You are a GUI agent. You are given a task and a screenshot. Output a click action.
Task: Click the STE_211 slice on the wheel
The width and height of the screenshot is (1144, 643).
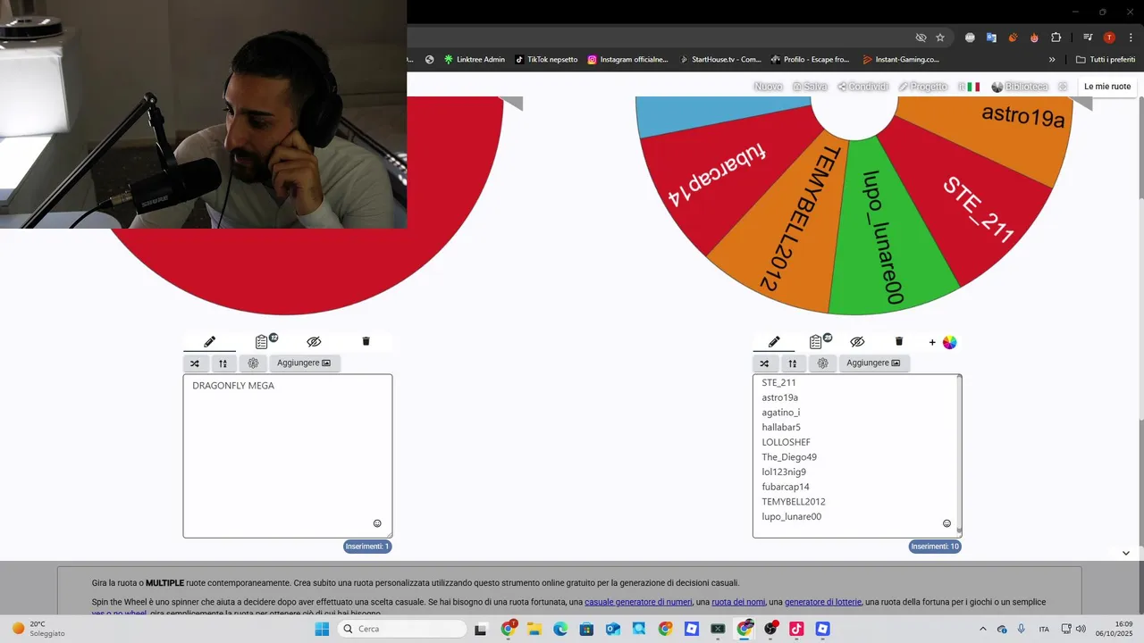[978, 210]
